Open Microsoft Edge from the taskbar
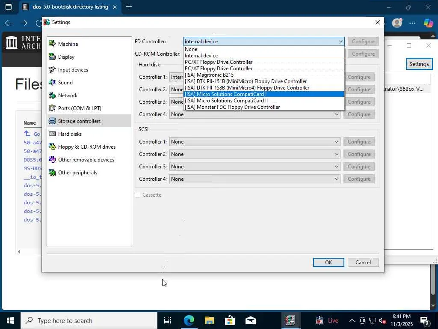 (189, 320)
